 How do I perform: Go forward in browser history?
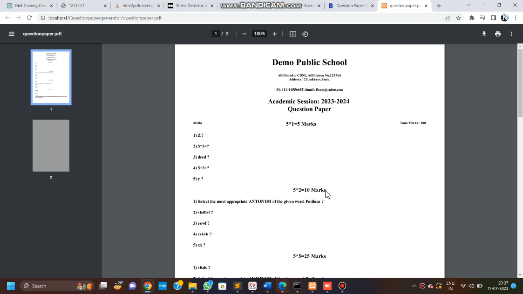click(x=18, y=18)
